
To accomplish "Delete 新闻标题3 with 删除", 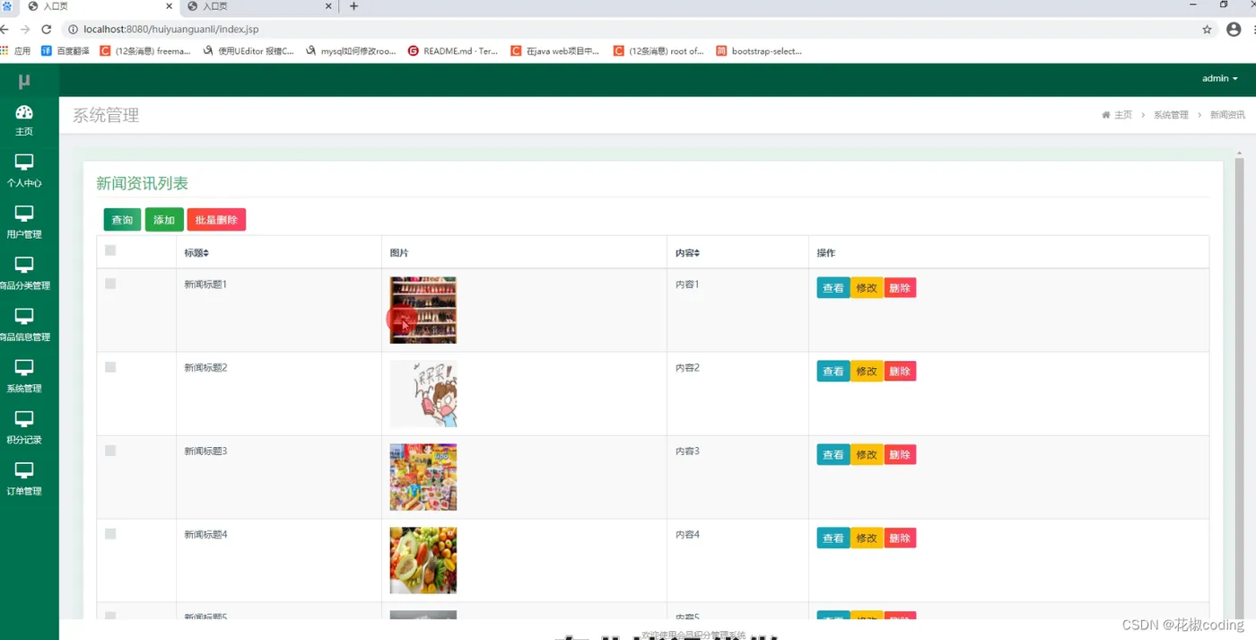I will [x=900, y=455].
